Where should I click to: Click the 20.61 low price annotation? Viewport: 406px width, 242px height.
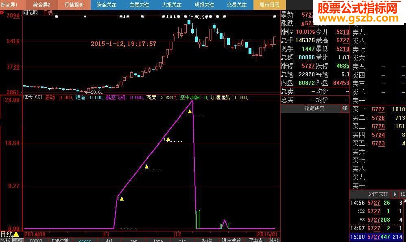click(97, 92)
